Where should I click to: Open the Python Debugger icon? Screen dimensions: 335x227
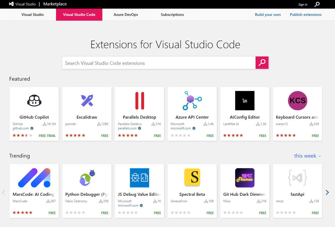pyautogui.click(x=87, y=178)
